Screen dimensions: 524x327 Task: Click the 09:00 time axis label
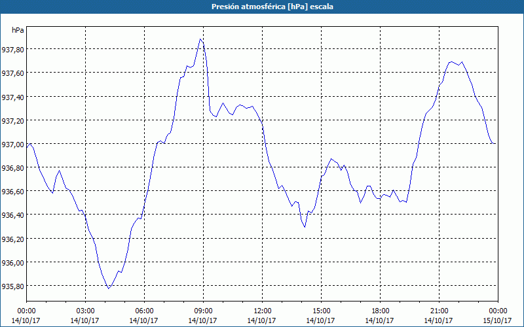point(203,311)
